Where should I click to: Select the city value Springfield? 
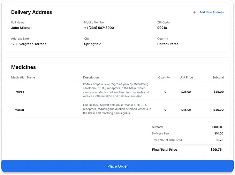[x=93, y=44]
